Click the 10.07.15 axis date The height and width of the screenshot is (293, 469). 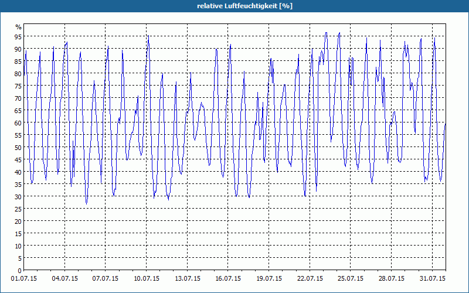click(146, 278)
